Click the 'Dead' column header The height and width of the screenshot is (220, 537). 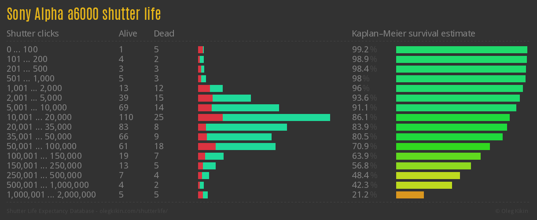[x=164, y=33]
